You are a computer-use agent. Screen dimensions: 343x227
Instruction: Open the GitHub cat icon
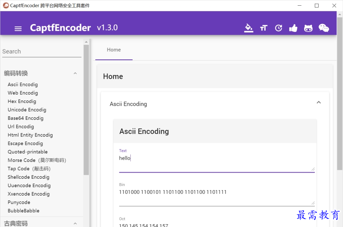coord(308,28)
